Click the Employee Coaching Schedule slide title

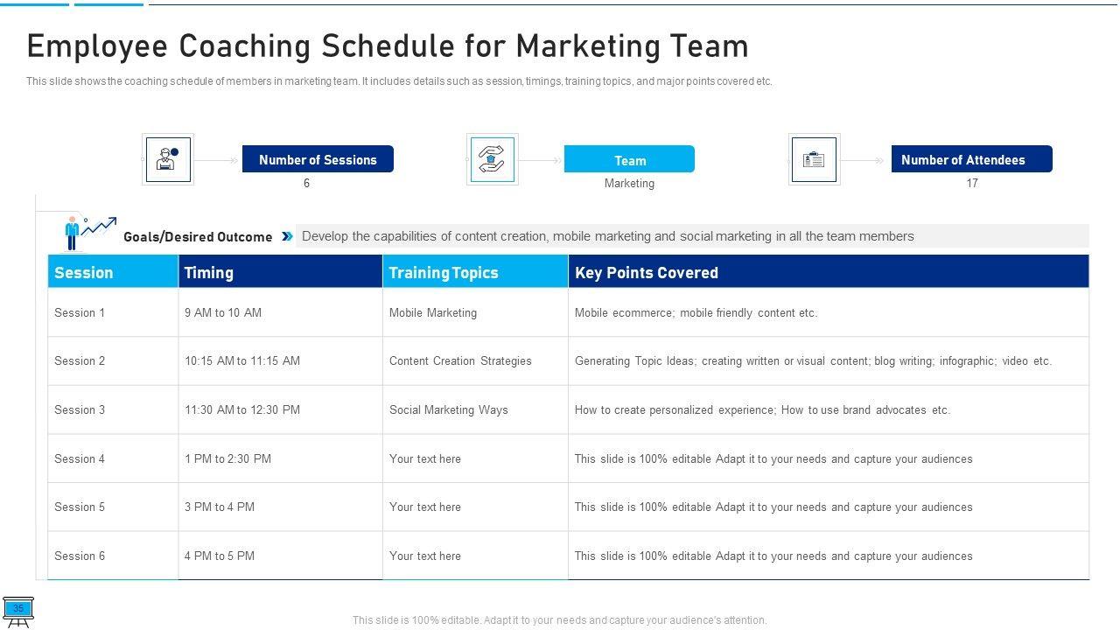[388, 46]
